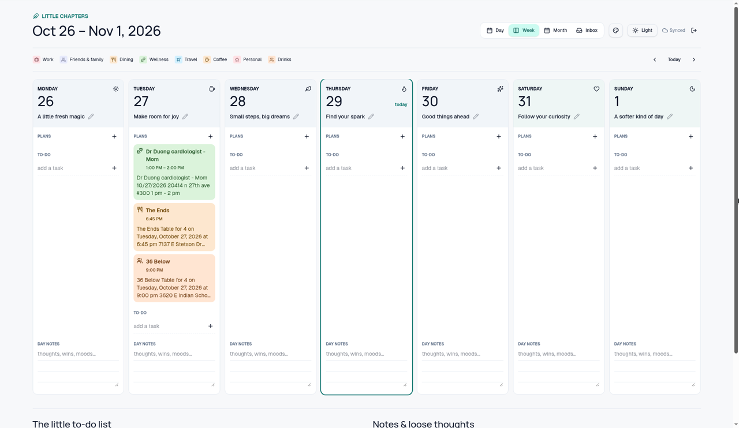
Task: Add a plan to Monday 26
Action: pyautogui.click(x=114, y=137)
